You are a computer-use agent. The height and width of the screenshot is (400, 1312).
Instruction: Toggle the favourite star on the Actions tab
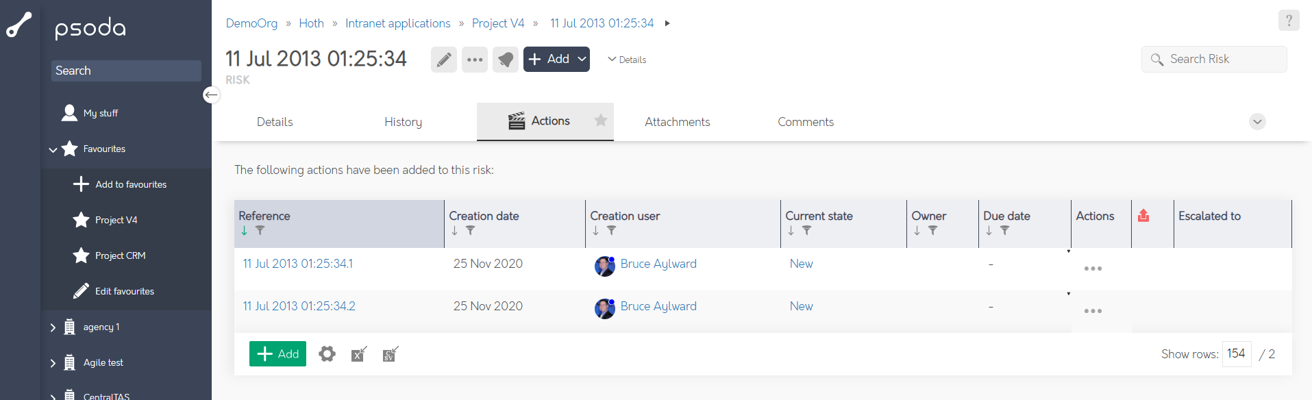(x=601, y=121)
